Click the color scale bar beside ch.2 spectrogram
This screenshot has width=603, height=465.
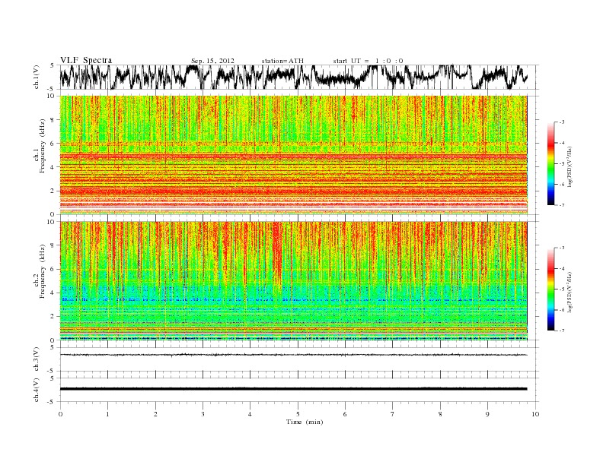(550, 289)
